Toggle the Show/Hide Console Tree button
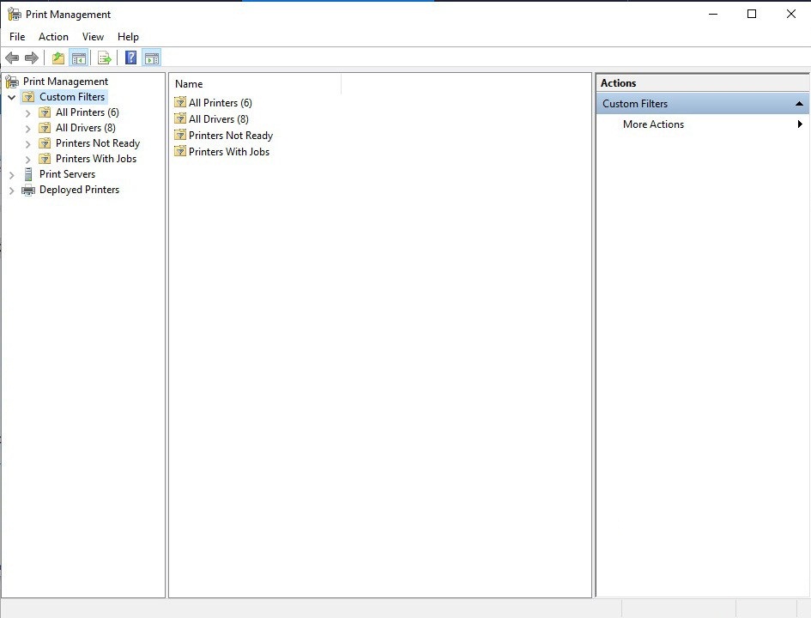 point(78,58)
